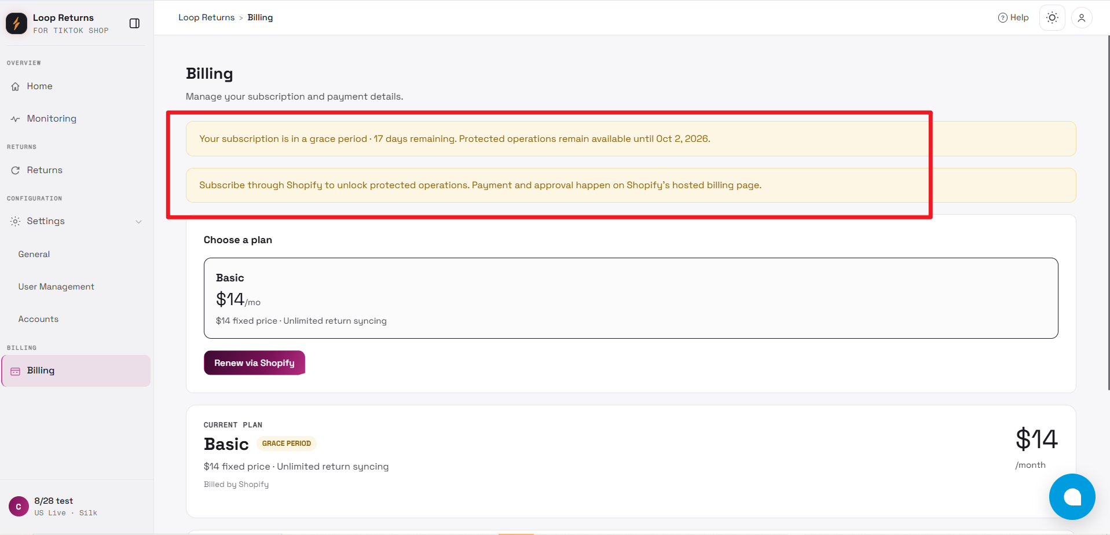Screen dimensions: 1110x535
Task: Click the Choose a plan heading
Action: point(238,240)
